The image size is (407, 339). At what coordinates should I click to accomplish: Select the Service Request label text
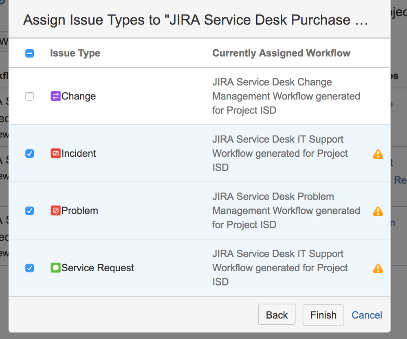[98, 268]
